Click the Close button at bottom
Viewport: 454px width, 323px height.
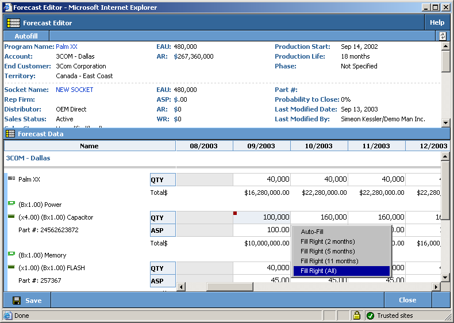click(407, 300)
